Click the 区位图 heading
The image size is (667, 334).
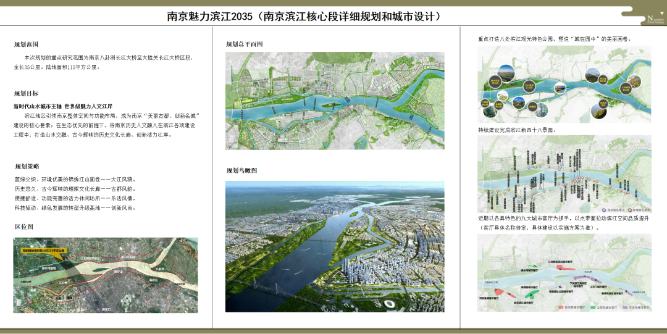point(24,227)
